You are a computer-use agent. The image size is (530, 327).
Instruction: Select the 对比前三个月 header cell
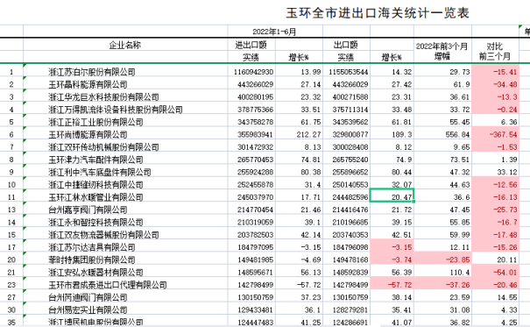494,51
